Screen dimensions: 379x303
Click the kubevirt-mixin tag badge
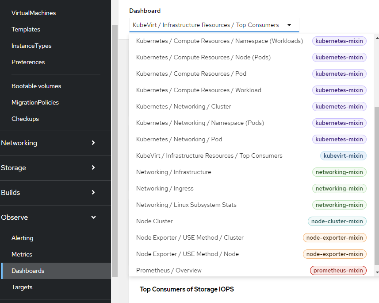pyautogui.click(x=343, y=155)
